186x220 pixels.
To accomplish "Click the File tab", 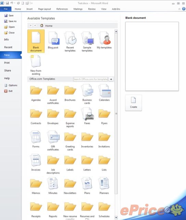I will pyautogui.click(x=6, y=9).
